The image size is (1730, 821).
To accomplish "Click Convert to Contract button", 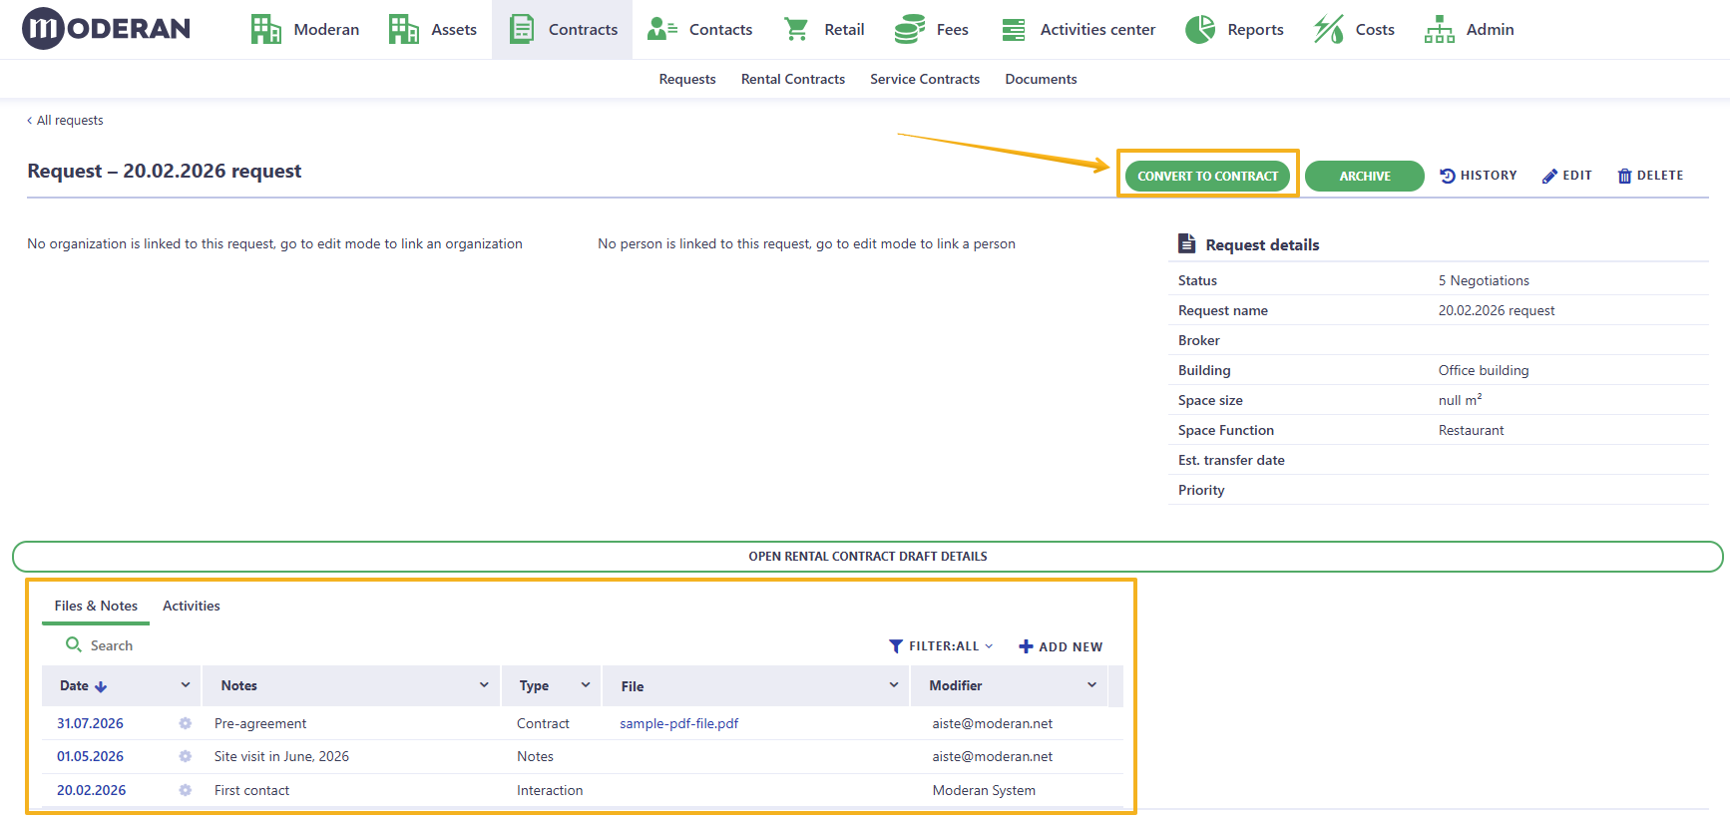I will click(1207, 176).
